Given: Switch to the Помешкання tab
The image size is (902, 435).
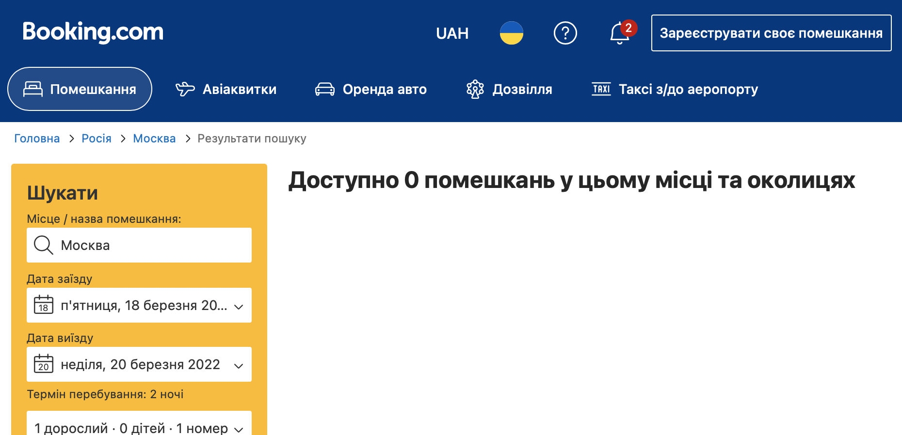Looking at the screenshot, I should coord(80,89).
